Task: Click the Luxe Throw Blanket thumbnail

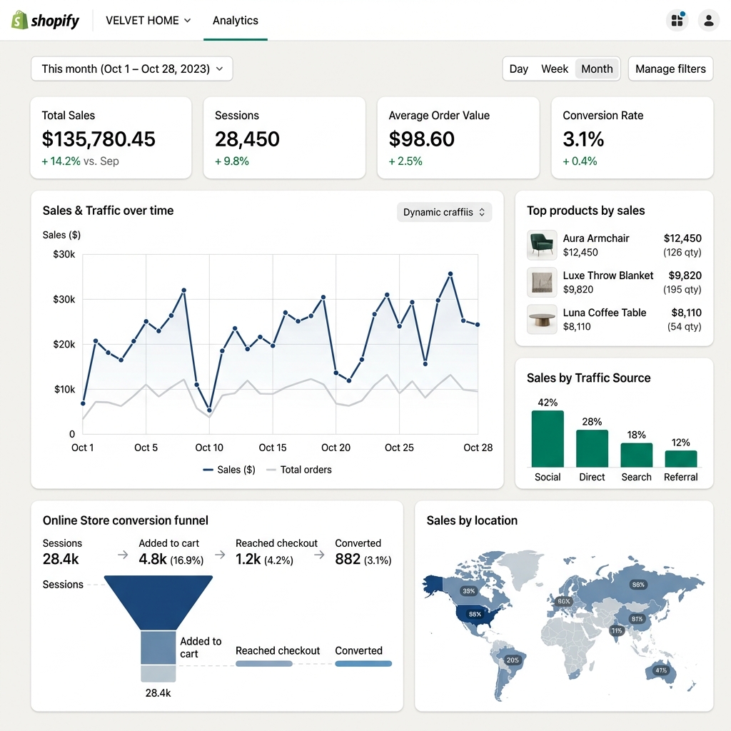Action: tap(542, 282)
